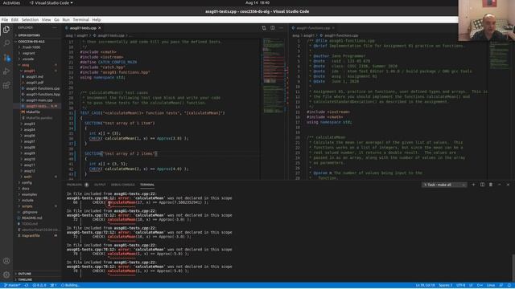
Task: Open README.md in the explorer
Action: coord(32,218)
